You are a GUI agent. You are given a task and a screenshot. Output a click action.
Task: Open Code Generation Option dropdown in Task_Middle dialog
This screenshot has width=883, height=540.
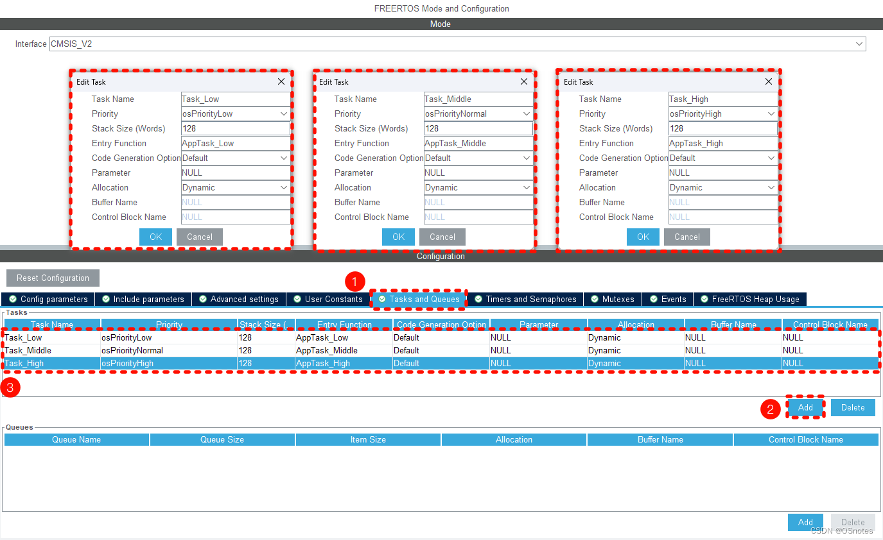click(x=478, y=158)
